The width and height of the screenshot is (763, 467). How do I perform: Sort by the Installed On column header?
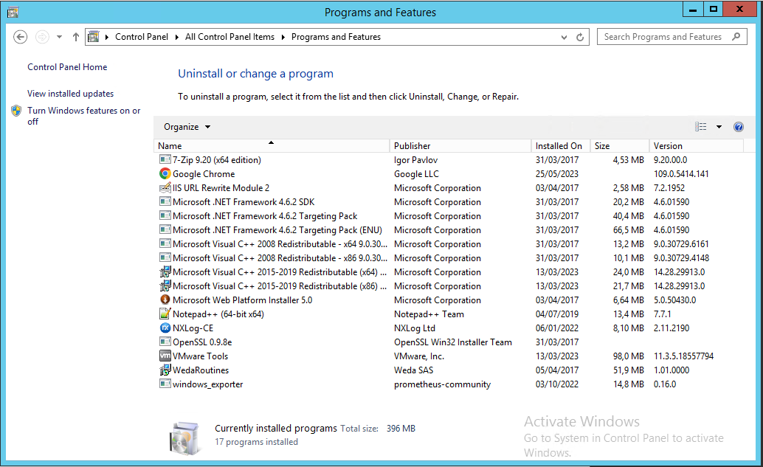(x=561, y=145)
